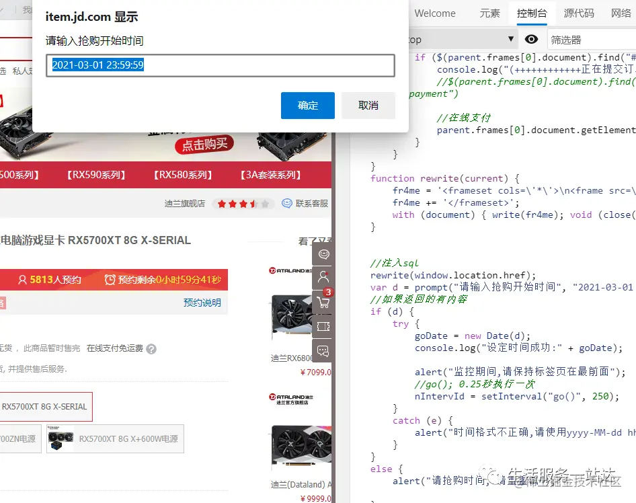The height and width of the screenshot is (503, 636).
Task: Click the function rewrite(current) code line
Action: pyautogui.click(x=445, y=178)
